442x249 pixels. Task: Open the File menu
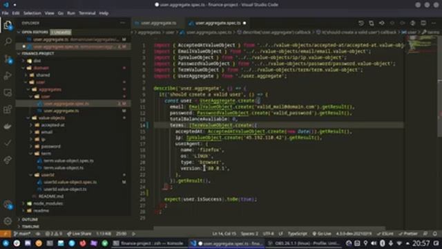point(5,13)
